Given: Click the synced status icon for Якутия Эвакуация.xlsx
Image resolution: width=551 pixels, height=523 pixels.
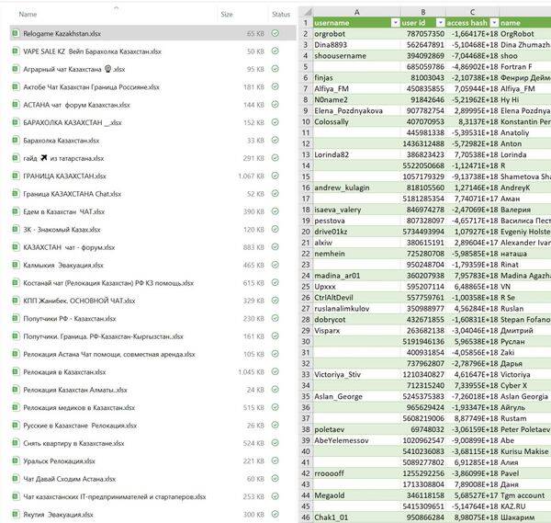Looking at the screenshot, I should [x=275, y=514].
